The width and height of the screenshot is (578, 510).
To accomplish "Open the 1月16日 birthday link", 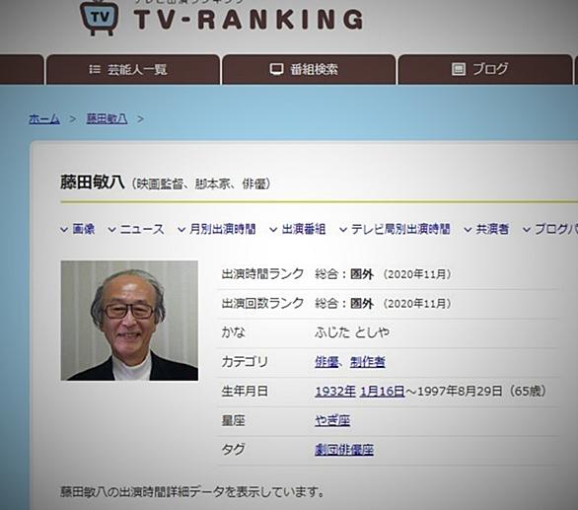I will point(382,392).
